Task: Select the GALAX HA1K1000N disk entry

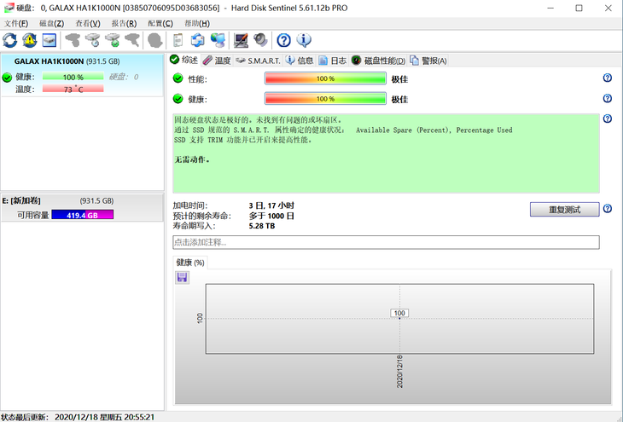Action: (82, 75)
